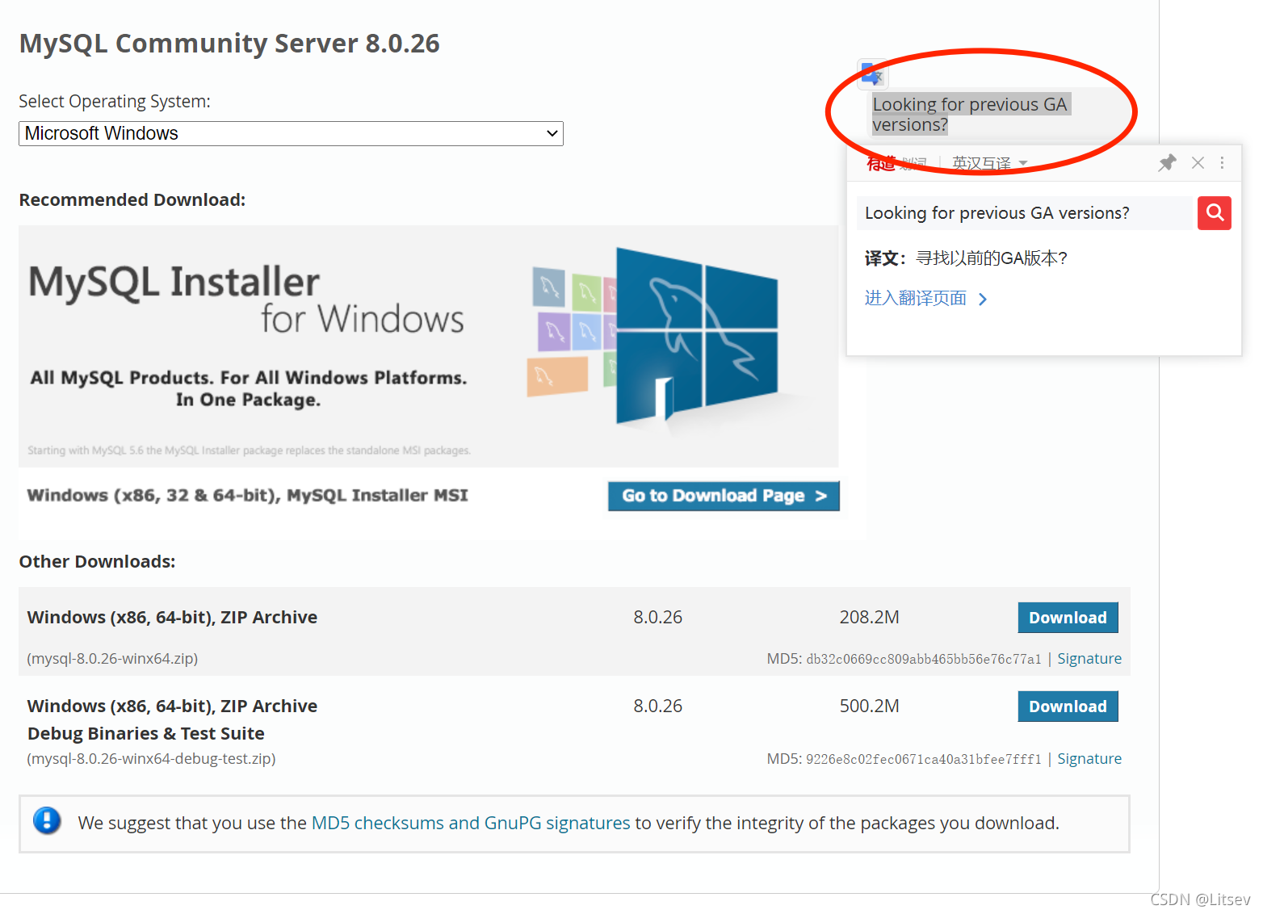
Task: Click version '8.0.26' in the 208.2M row
Action: click(658, 618)
